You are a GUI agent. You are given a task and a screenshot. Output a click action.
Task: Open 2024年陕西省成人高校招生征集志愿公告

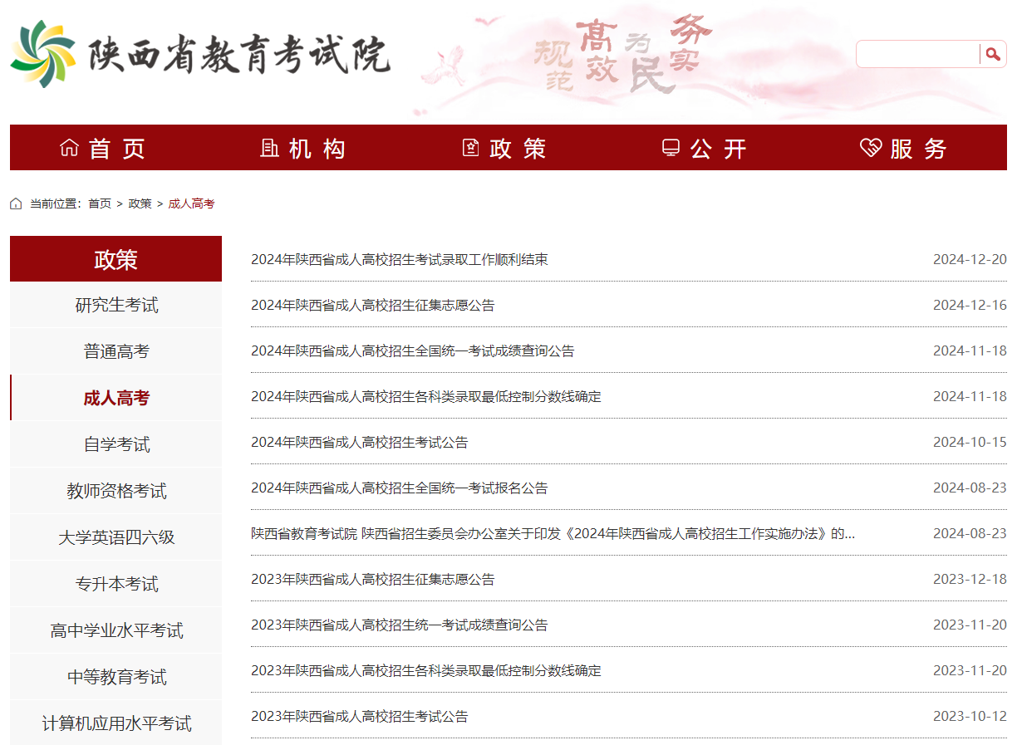click(372, 305)
